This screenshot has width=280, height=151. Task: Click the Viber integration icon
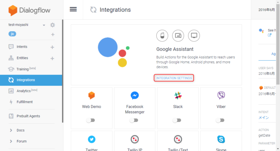tap(221, 96)
